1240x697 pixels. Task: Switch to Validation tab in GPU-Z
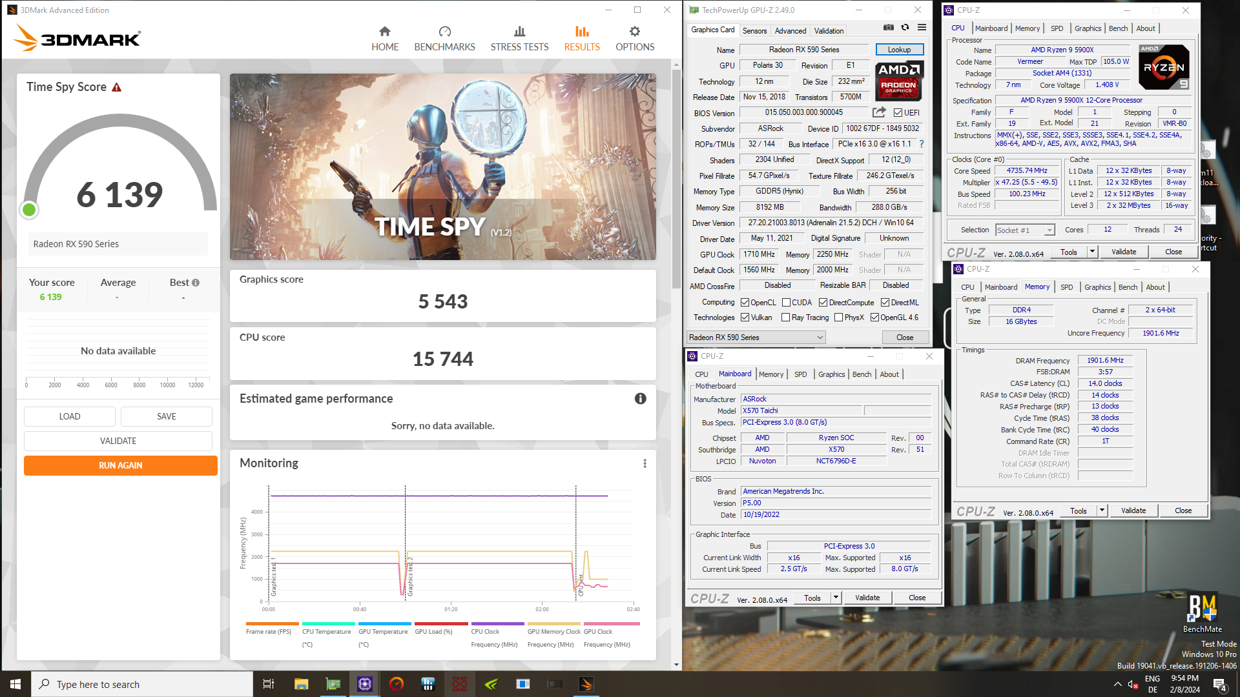click(829, 30)
